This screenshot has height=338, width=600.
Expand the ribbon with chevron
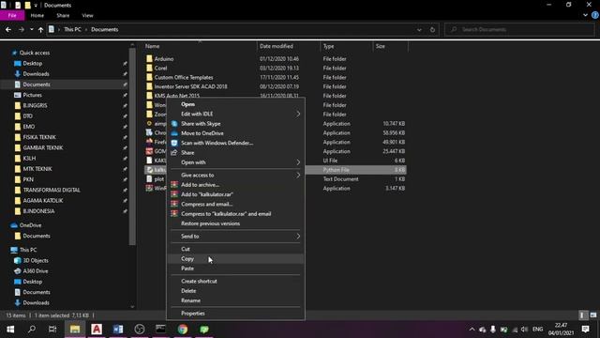[585, 15]
